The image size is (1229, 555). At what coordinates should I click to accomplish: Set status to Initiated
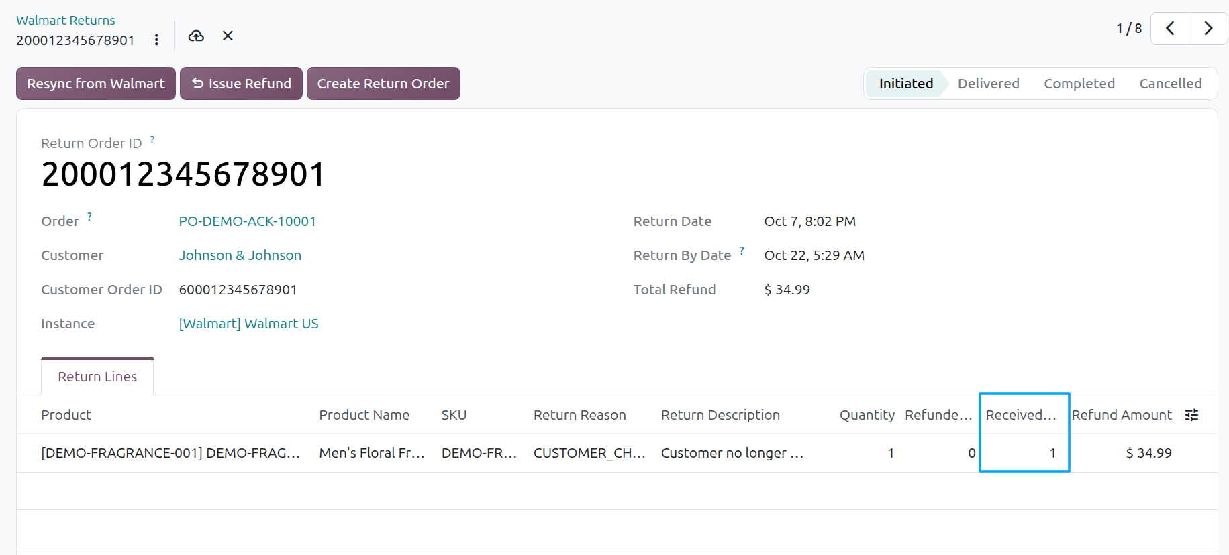[905, 84]
